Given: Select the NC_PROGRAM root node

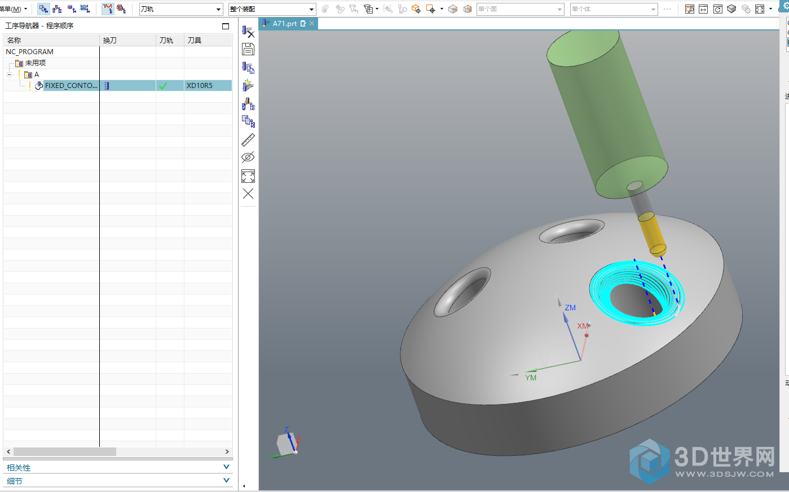Looking at the screenshot, I should click(x=30, y=51).
